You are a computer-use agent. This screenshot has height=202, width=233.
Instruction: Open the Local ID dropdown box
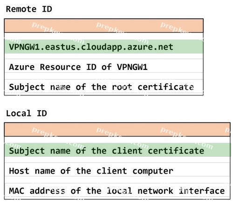117,129
